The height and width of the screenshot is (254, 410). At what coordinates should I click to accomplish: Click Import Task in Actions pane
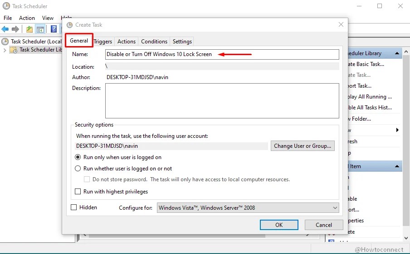coord(360,86)
